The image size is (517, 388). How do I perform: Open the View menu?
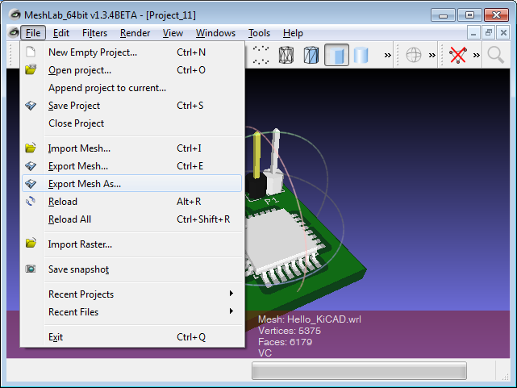(173, 33)
